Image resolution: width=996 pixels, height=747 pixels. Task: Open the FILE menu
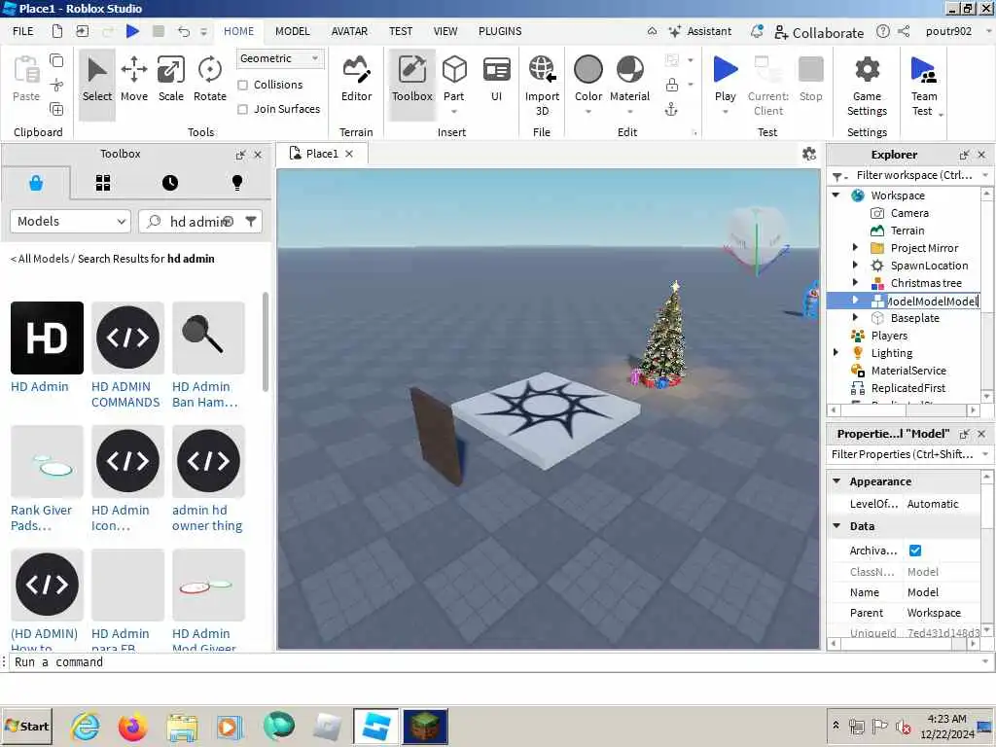23,31
